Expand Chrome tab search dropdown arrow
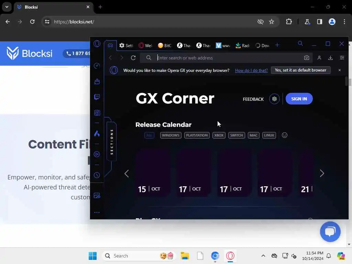This screenshot has height=264, width=352. [7, 7]
